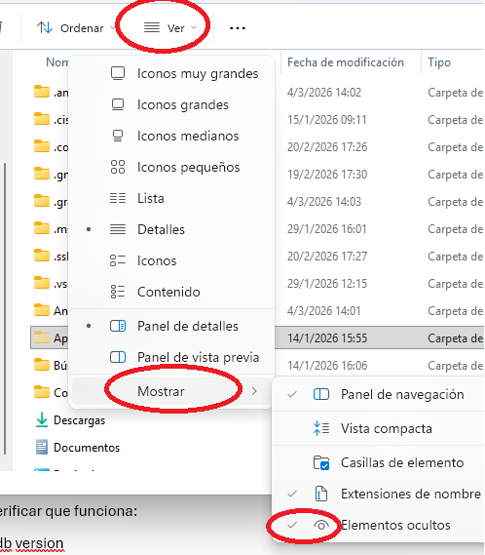The image size is (485, 555).
Task: Choose the Contenido layout icon
Action: tap(118, 292)
